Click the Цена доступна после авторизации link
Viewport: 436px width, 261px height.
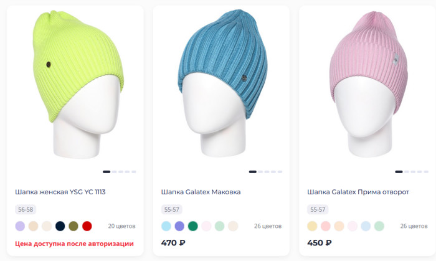74,244
